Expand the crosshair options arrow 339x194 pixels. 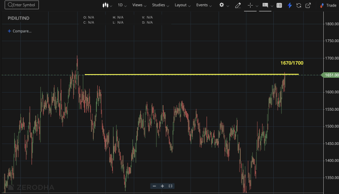(x=257, y=6)
